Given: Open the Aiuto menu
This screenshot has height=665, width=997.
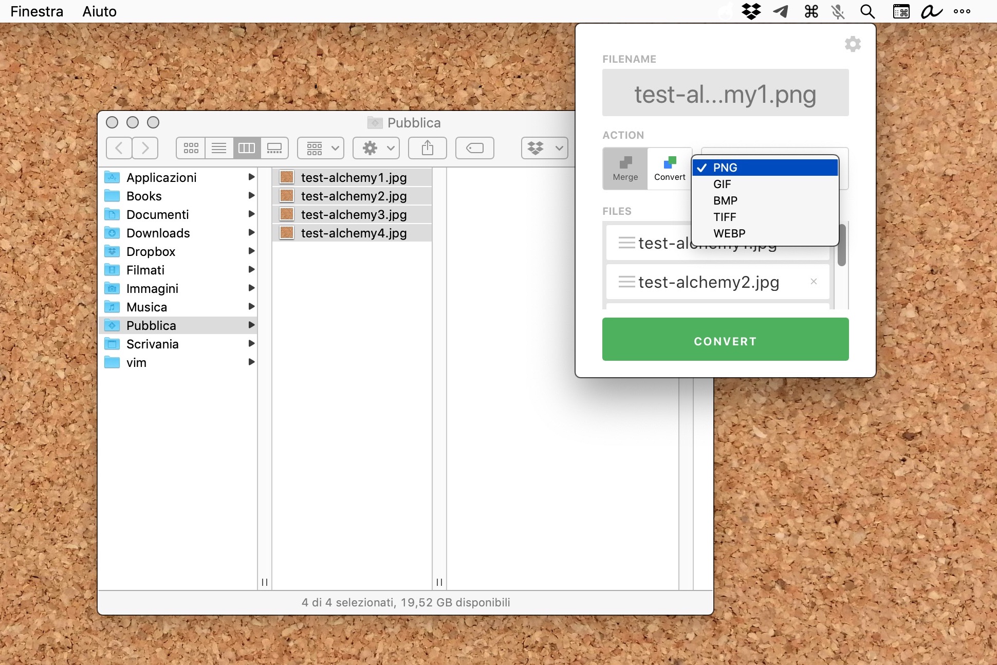Looking at the screenshot, I should (x=99, y=11).
